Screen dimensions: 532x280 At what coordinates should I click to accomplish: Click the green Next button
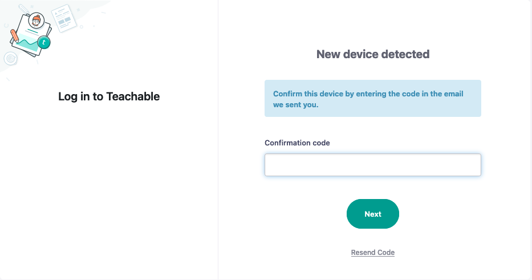[372, 214]
